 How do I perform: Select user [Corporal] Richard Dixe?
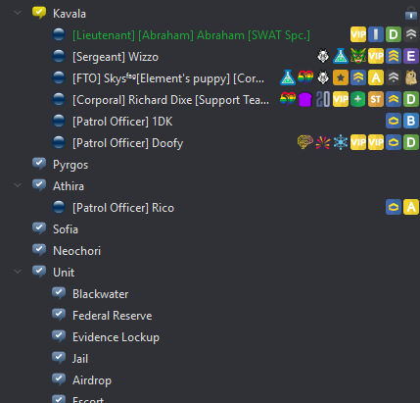click(170, 100)
